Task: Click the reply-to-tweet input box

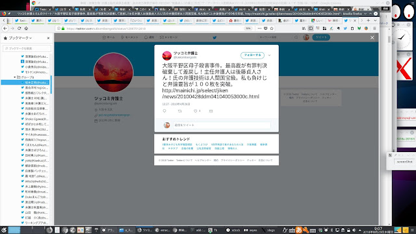Action: [222, 125]
